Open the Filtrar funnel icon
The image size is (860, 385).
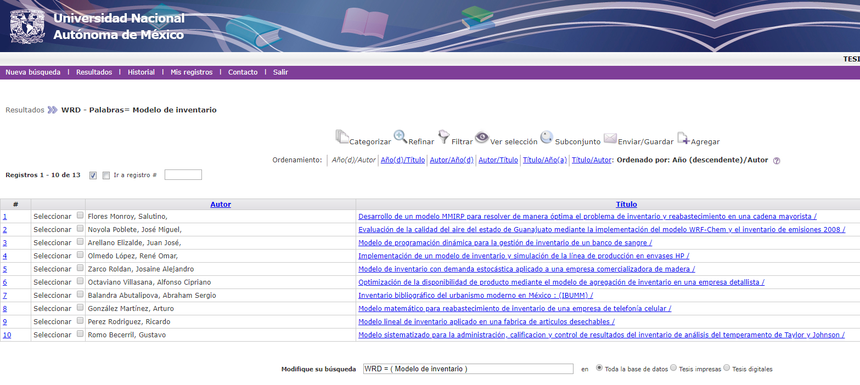pyautogui.click(x=443, y=137)
